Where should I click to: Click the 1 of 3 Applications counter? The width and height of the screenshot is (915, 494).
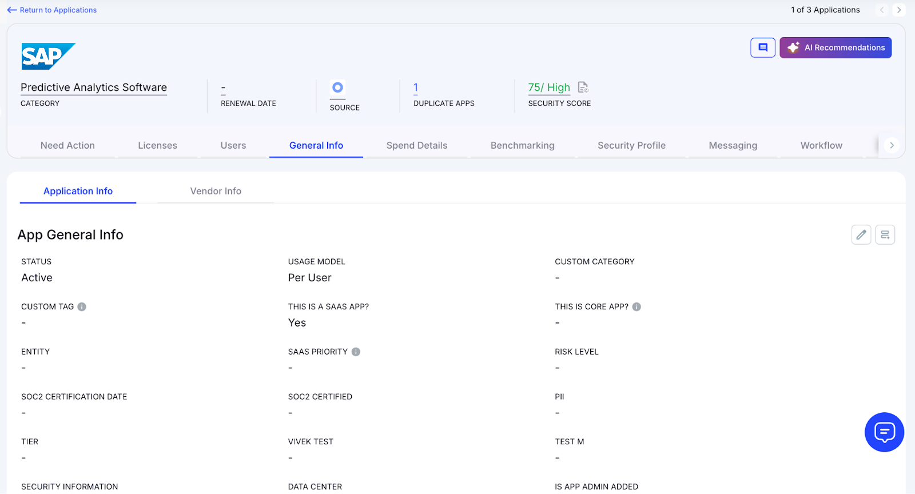pos(825,10)
